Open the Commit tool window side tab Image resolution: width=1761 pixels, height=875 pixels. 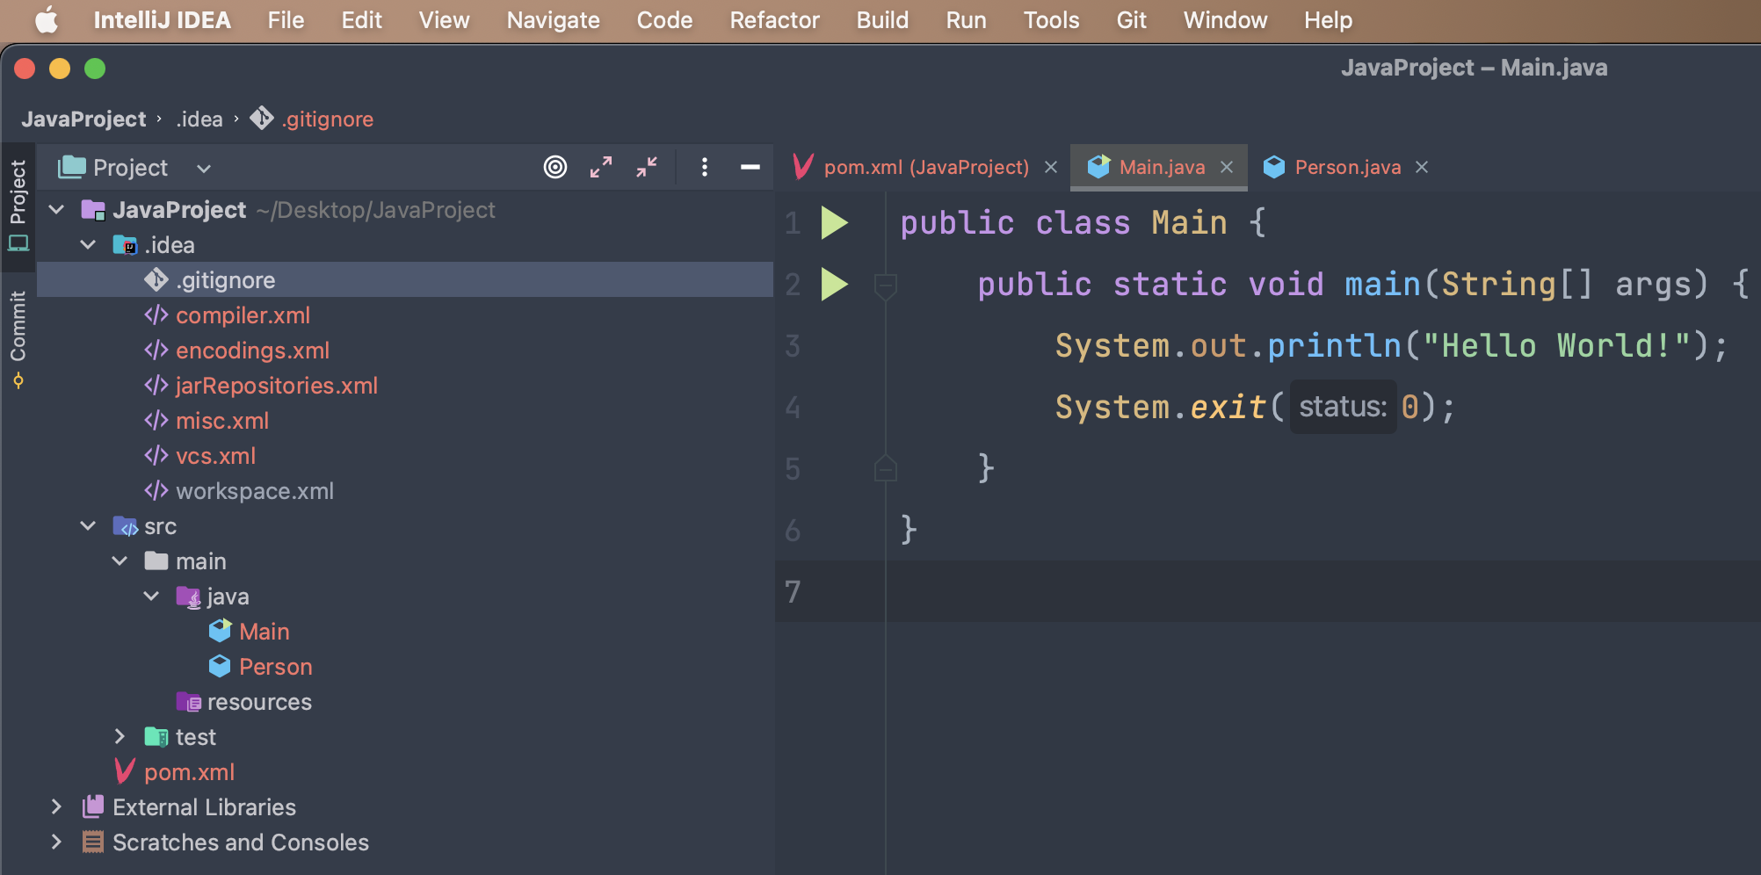click(x=18, y=340)
